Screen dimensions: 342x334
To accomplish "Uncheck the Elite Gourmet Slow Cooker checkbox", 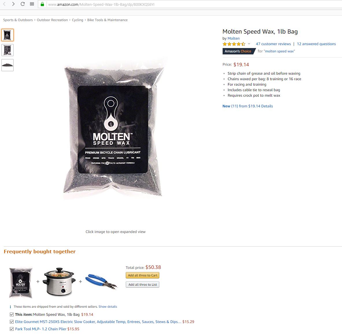I will tap(12, 322).
